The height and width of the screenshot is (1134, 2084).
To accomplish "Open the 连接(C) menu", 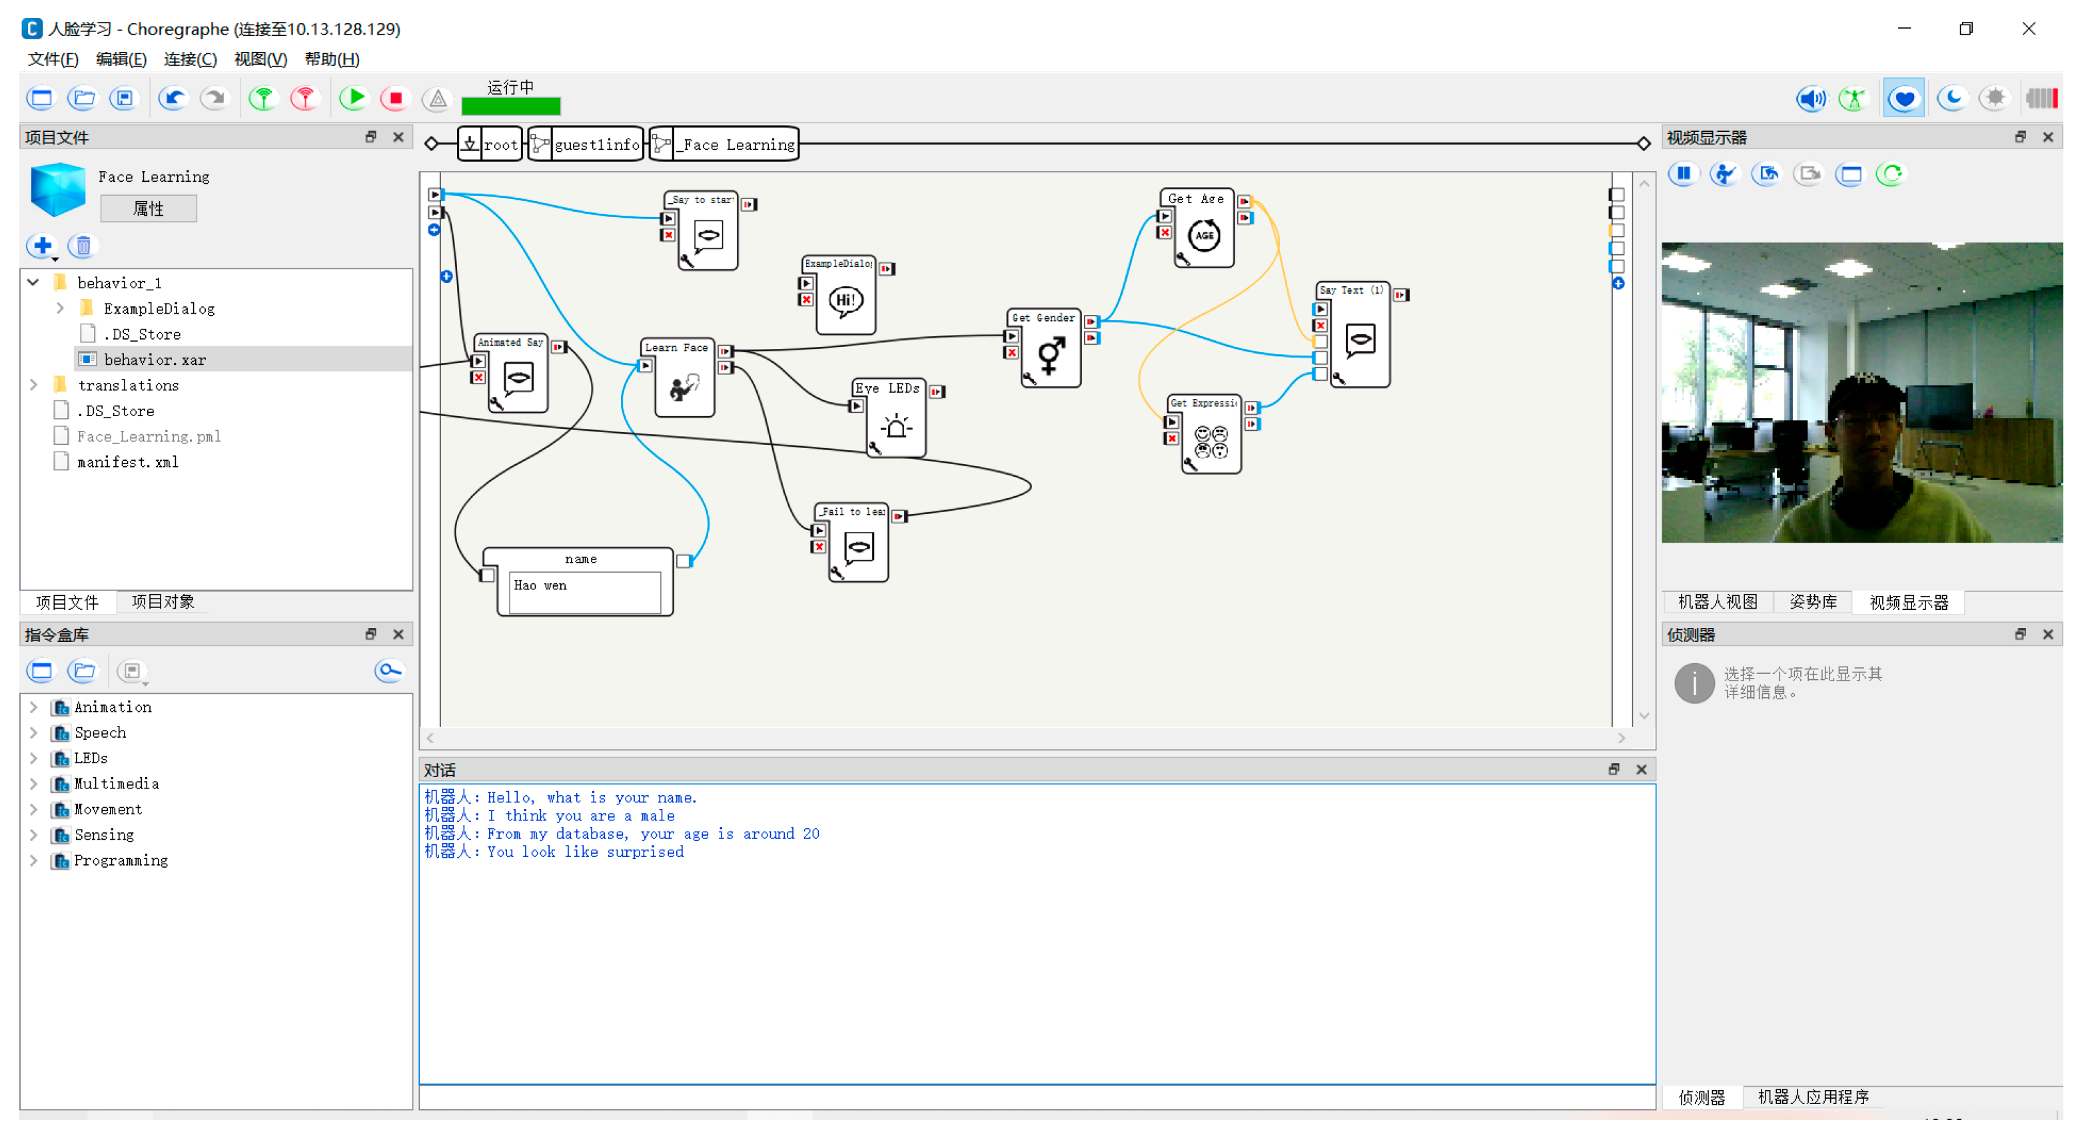I will tap(190, 59).
